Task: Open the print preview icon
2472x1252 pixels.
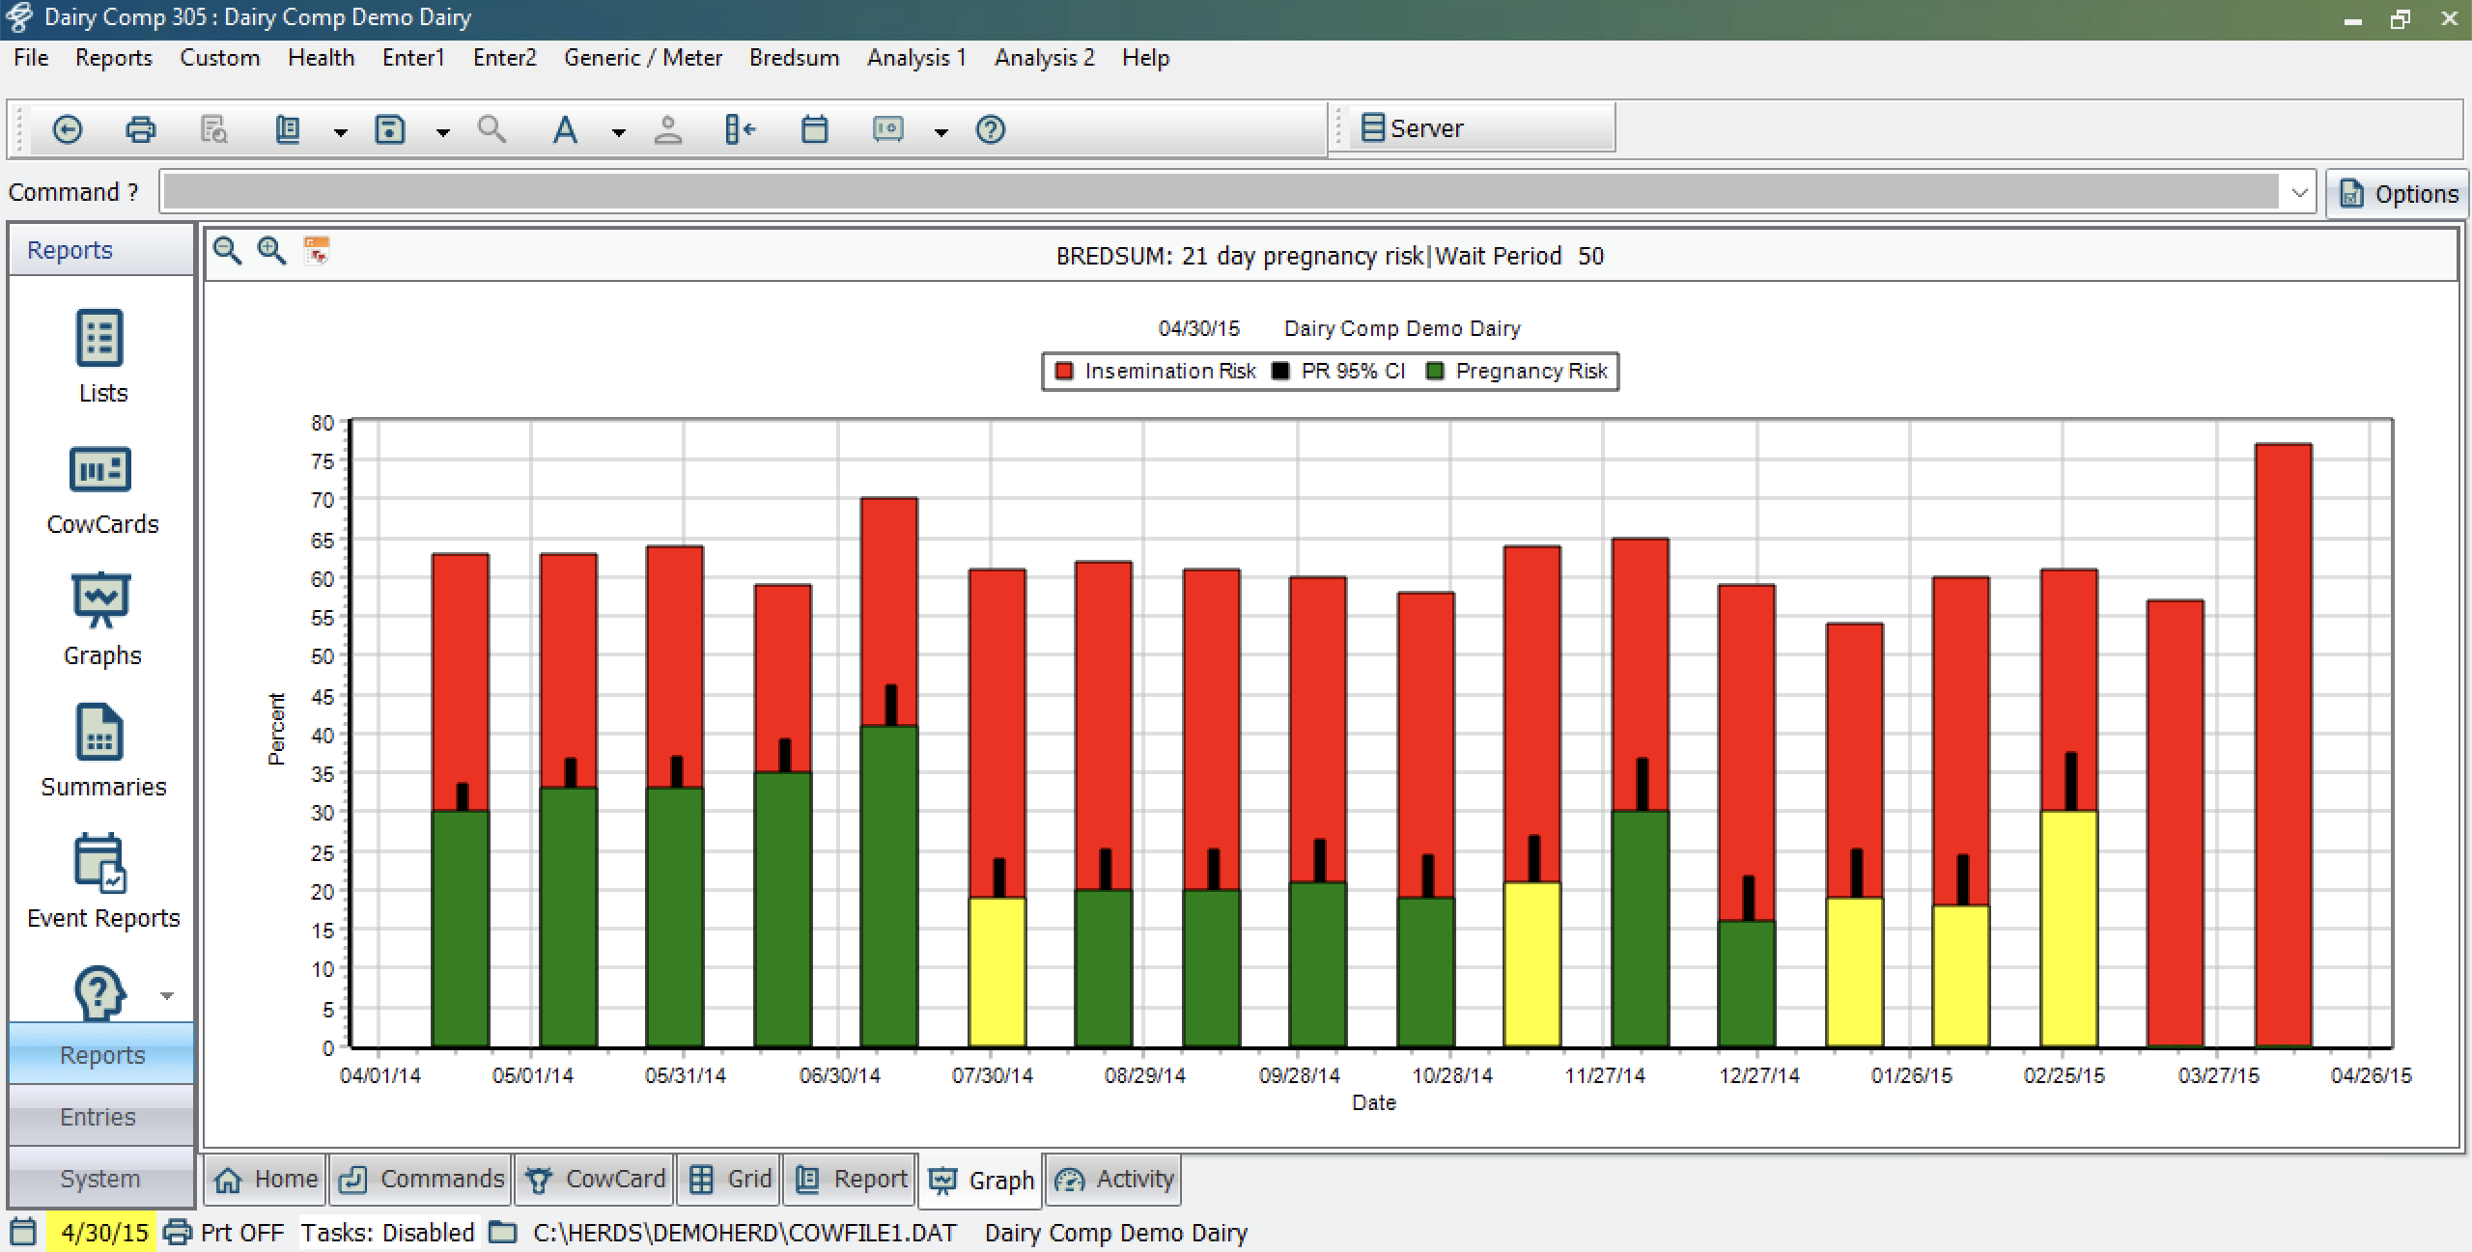Action: click(x=213, y=129)
